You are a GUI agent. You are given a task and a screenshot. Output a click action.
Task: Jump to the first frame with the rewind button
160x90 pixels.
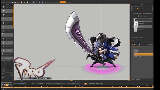(2, 85)
